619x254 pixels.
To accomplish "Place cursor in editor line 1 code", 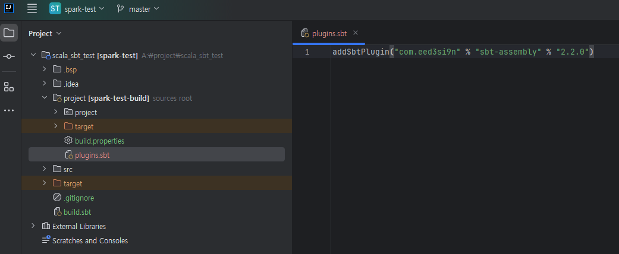I will coord(463,52).
